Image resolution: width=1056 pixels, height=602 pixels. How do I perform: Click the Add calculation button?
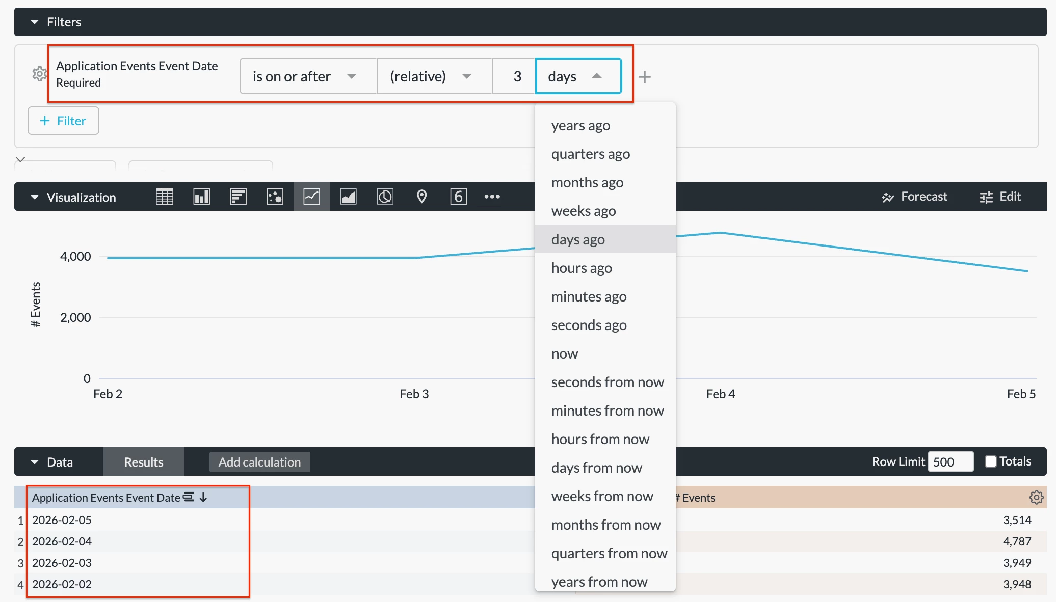(259, 462)
